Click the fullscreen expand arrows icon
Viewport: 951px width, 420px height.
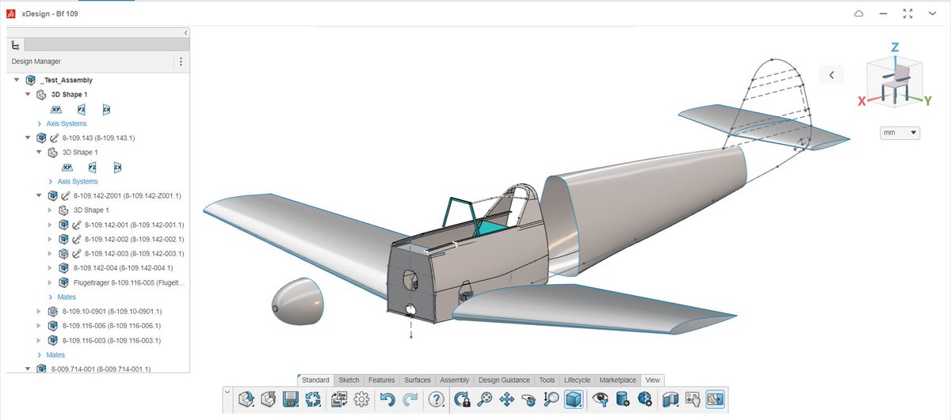(908, 14)
